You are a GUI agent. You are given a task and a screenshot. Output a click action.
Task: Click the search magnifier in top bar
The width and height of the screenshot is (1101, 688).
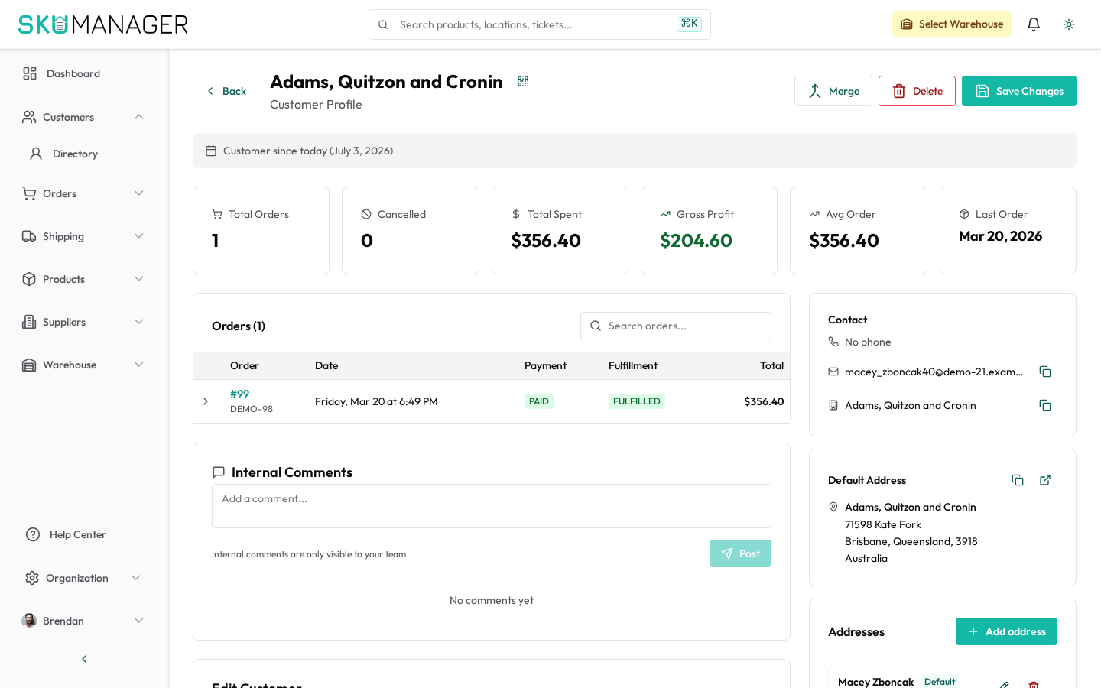pos(383,24)
